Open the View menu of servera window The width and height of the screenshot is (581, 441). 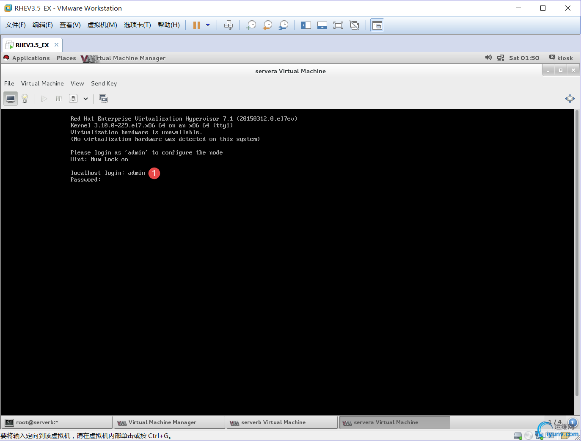[77, 83]
